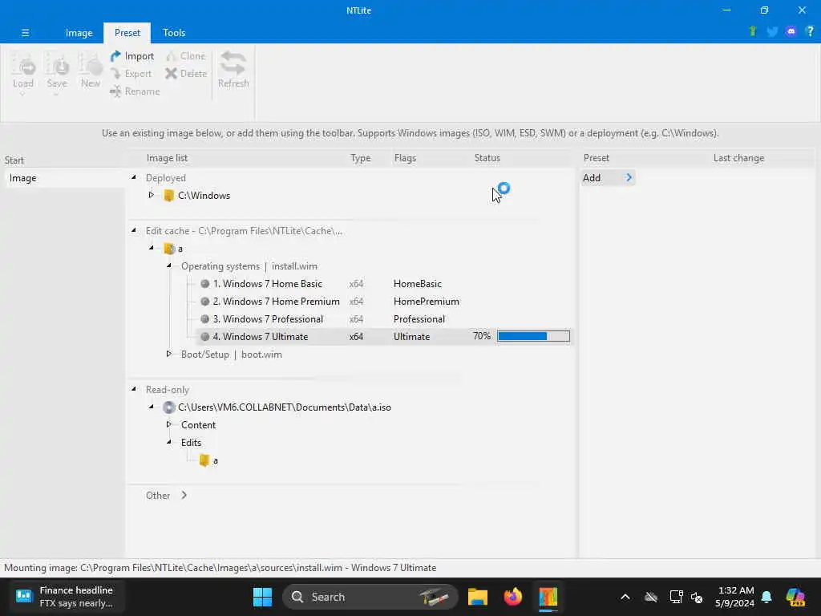Click the 'a' folder icon in Edit cache
Screen dimensions: 821x616
(168, 249)
